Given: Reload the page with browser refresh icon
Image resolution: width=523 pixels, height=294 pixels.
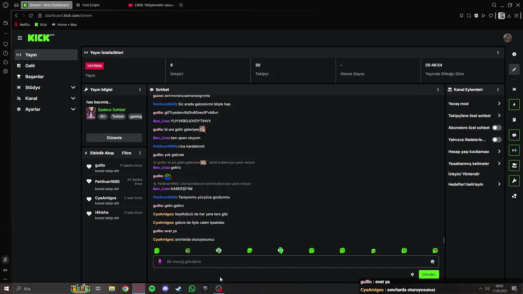Looking at the screenshot, I should [x=31, y=16].
